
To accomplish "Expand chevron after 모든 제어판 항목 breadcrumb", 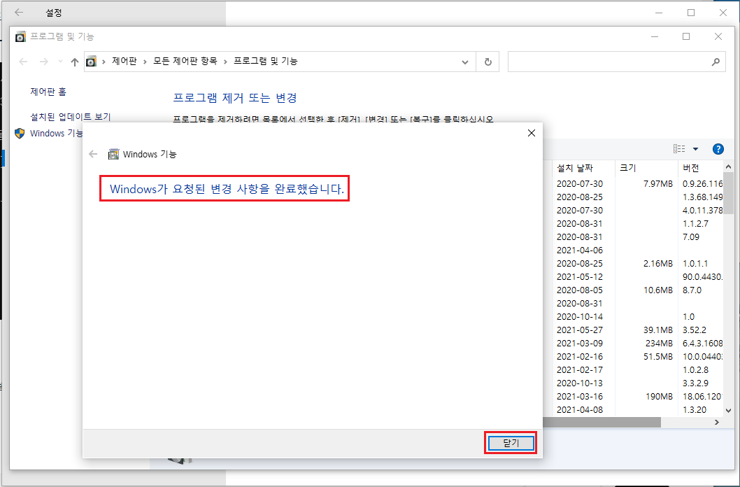I will (x=225, y=62).
